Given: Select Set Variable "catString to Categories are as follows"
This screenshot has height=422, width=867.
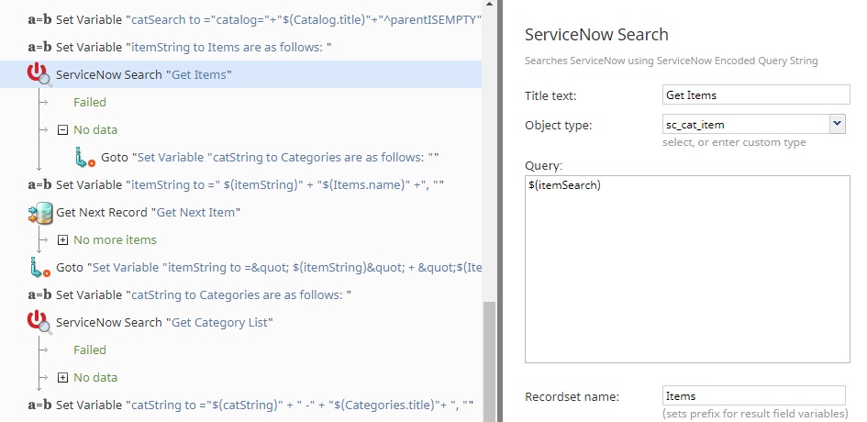Looking at the screenshot, I should (x=204, y=294).
